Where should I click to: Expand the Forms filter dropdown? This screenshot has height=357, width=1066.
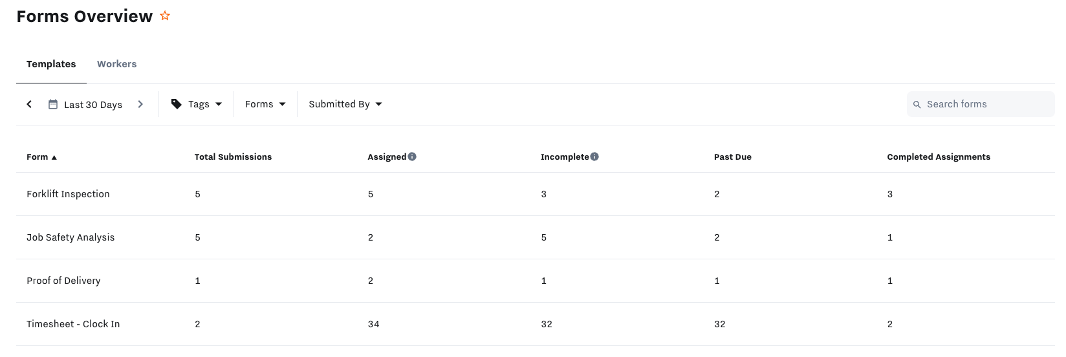pyautogui.click(x=265, y=104)
